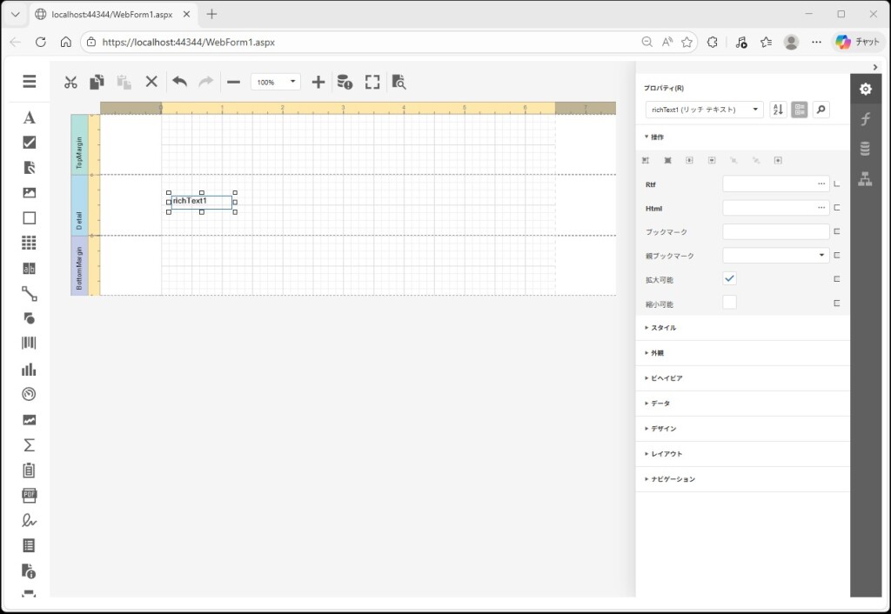Screen dimensions: 891x614
Task: Expand the レイアウト property section
Action: (x=666, y=454)
